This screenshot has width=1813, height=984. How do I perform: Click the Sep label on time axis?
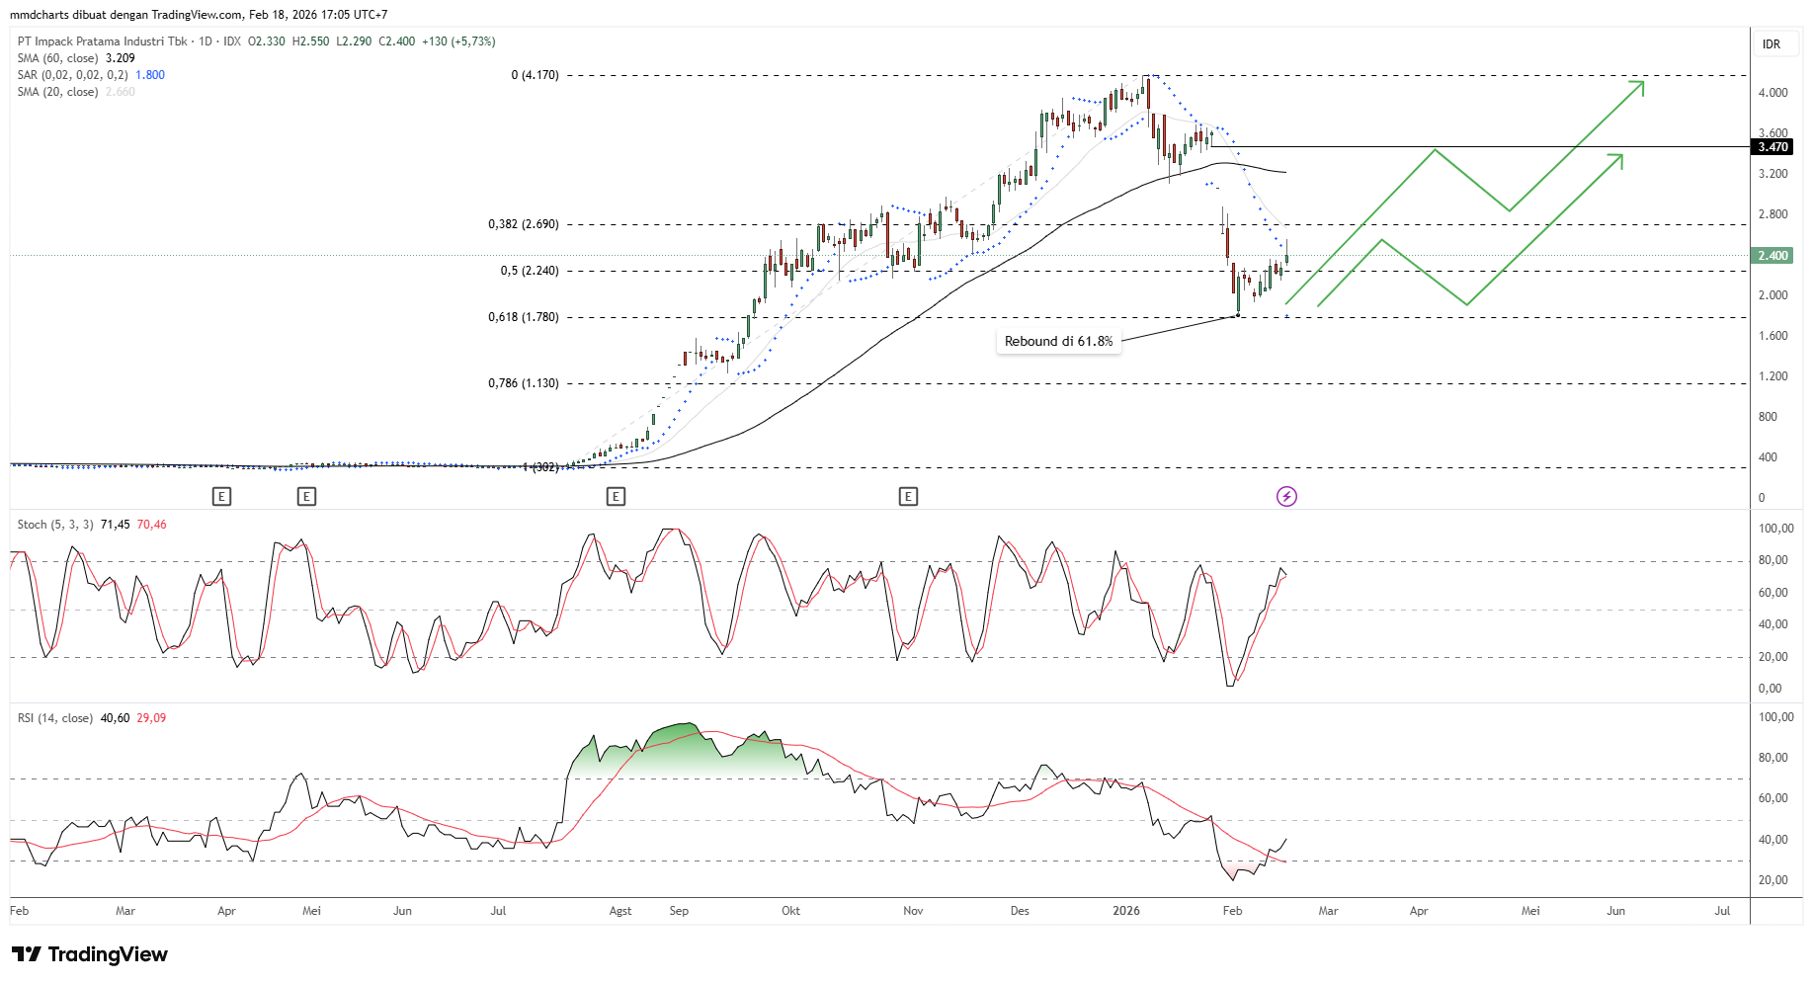coord(679,911)
